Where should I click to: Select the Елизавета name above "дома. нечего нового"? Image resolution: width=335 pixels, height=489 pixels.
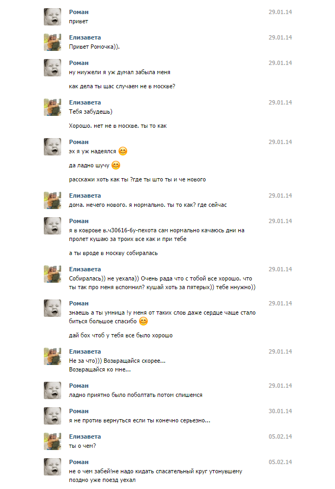[85, 195]
